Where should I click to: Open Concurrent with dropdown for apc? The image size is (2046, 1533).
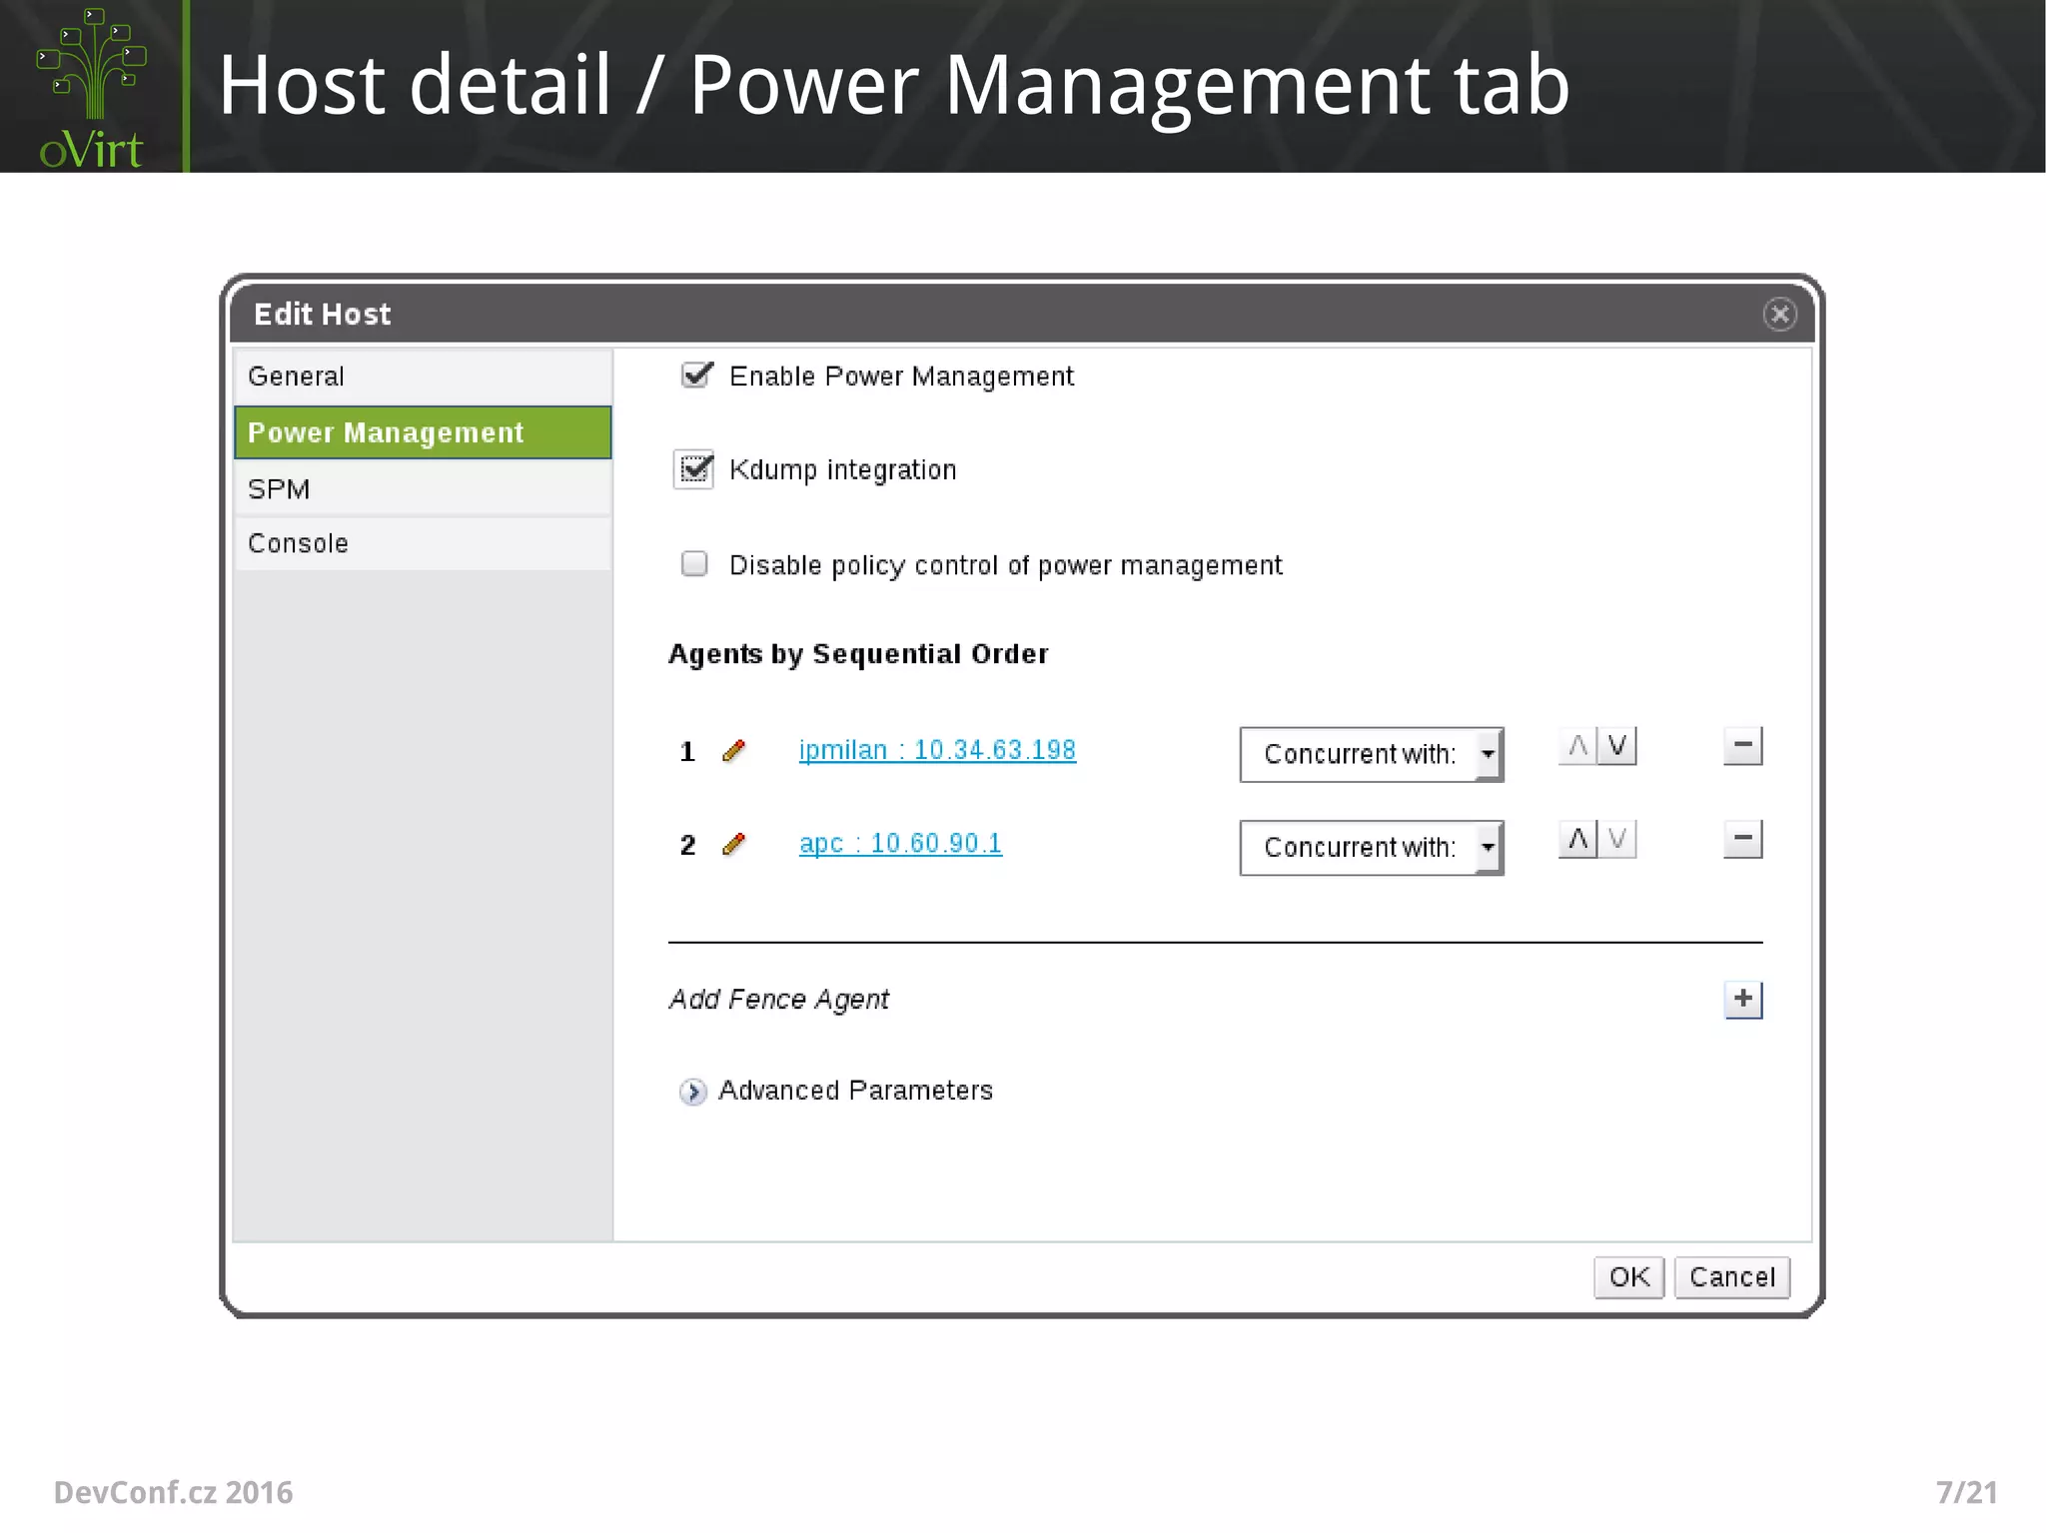pyautogui.click(x=1372, y=848)
